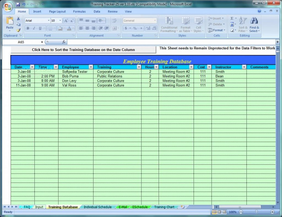Click the Name Box showing A65
The height and width of the screenshot is (217, 282).
(x=28, y=42)
